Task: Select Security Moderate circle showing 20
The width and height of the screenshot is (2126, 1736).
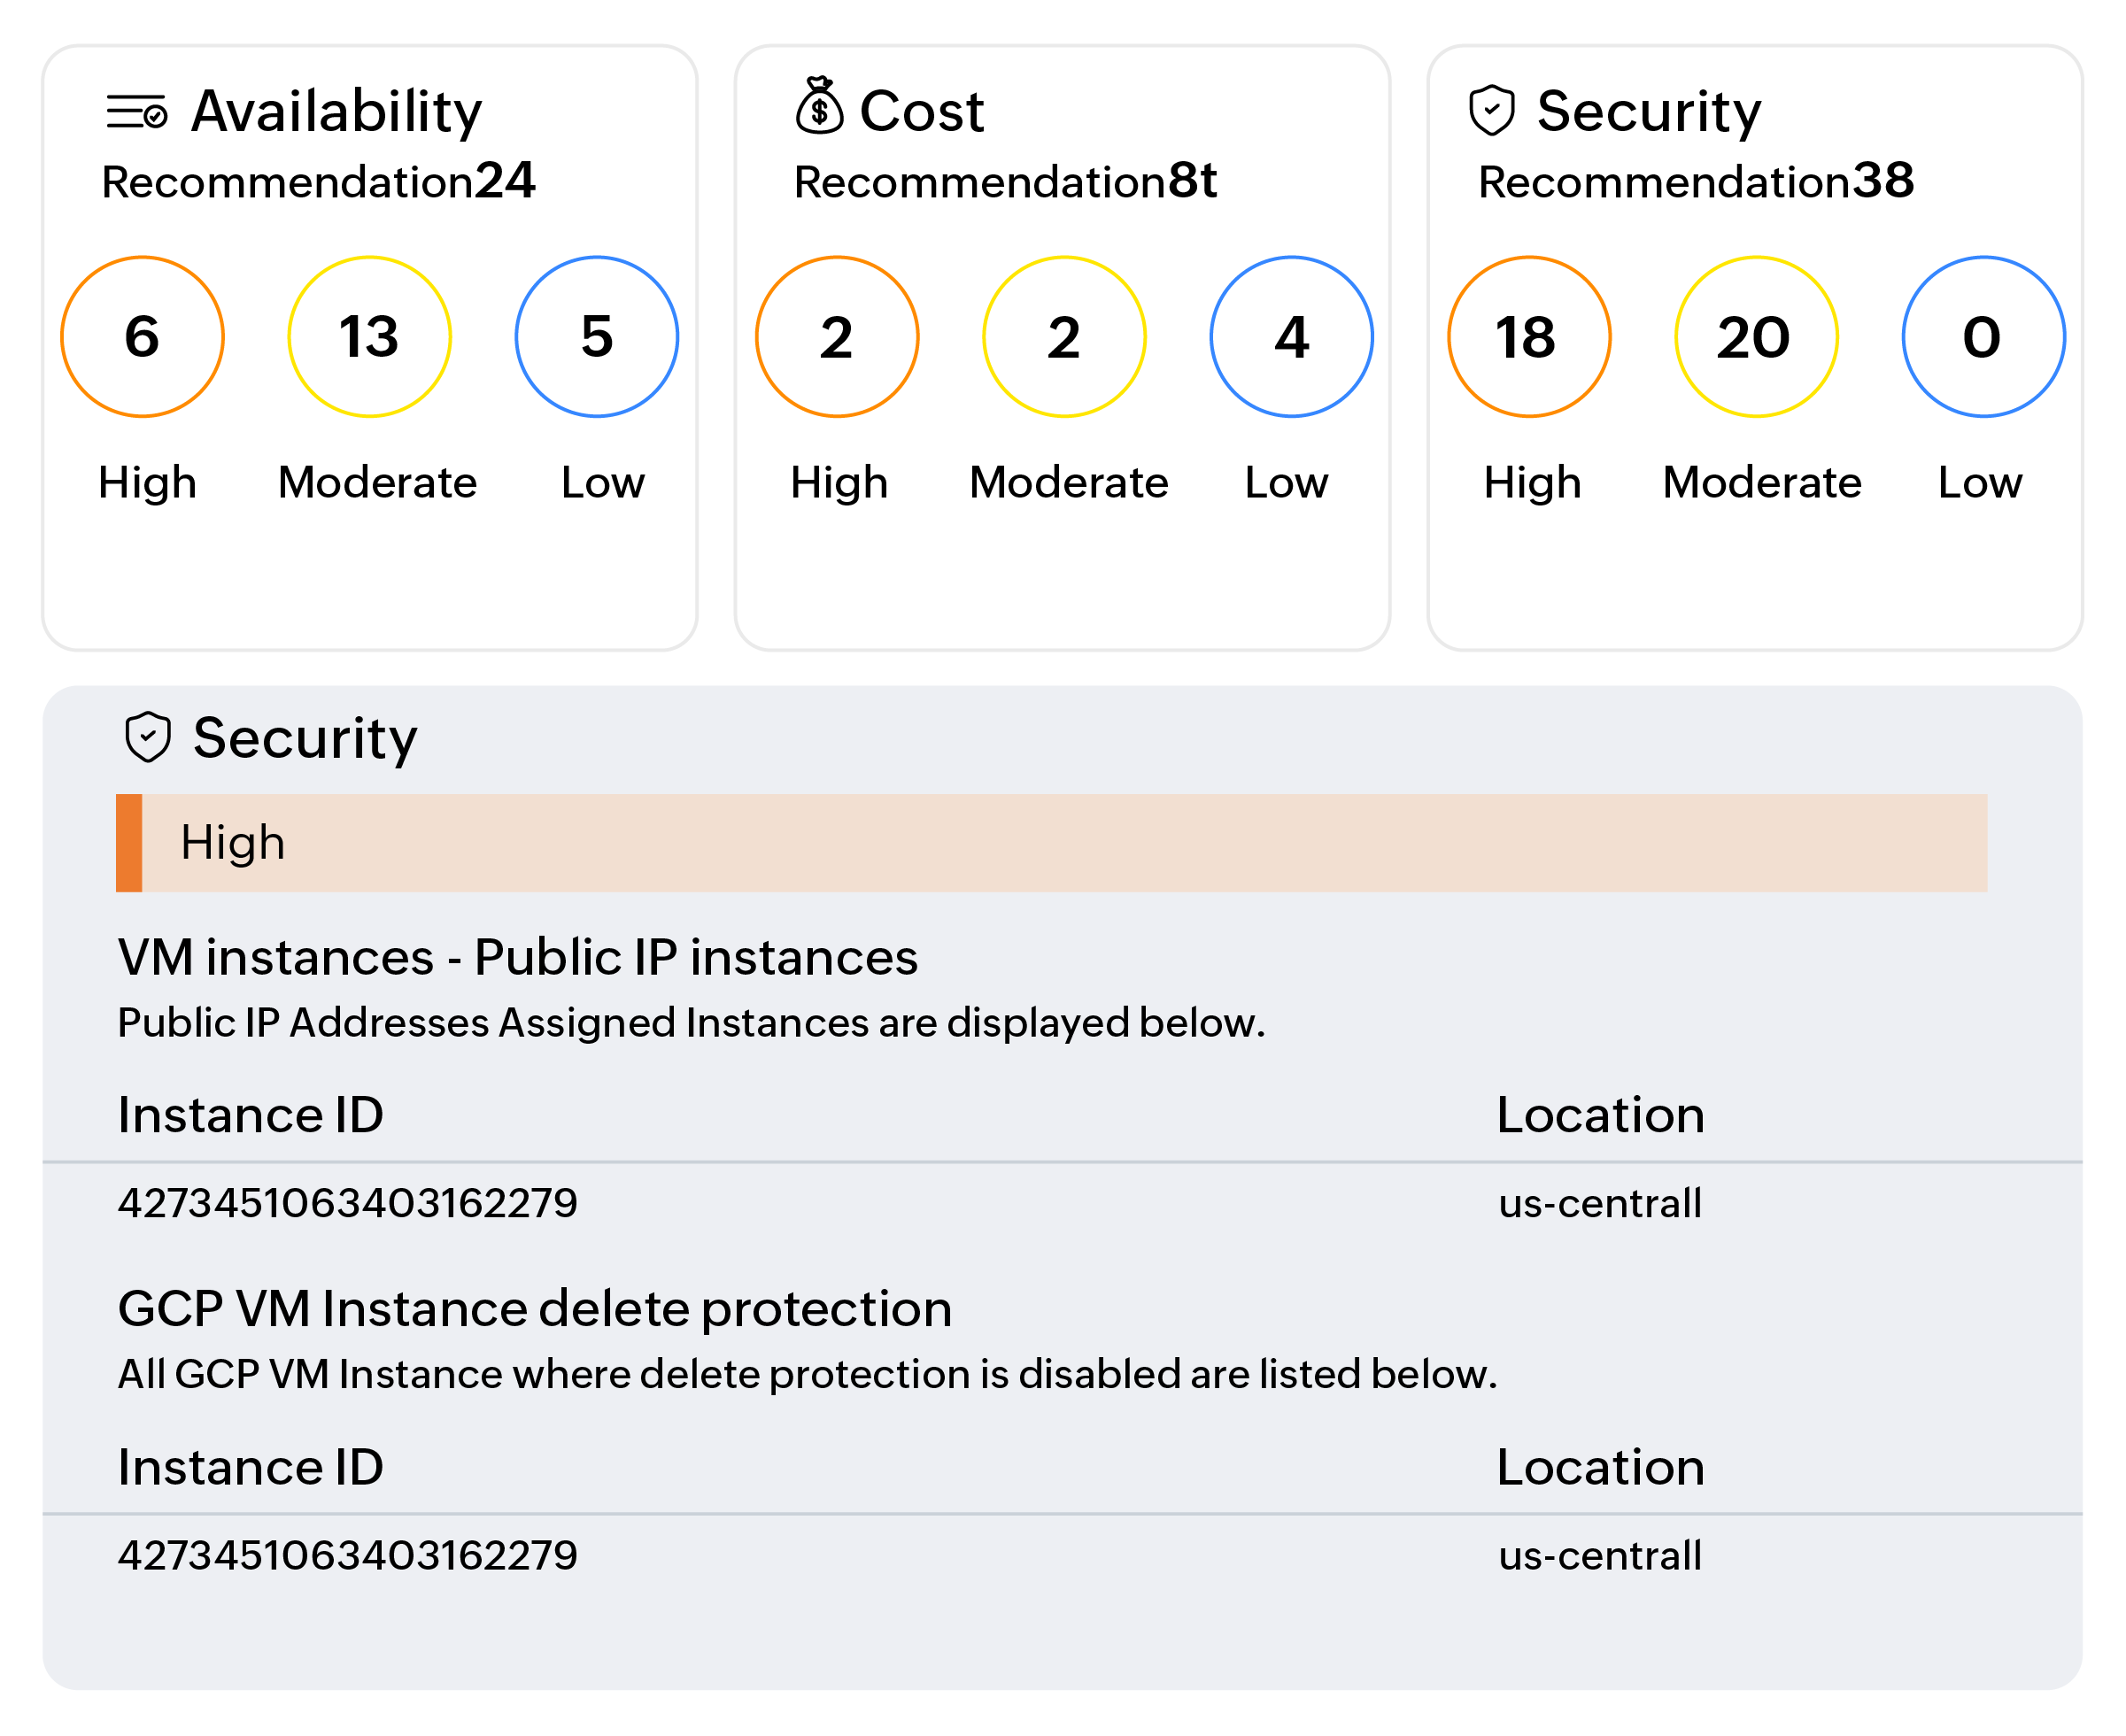Action: click(1756, 337)
